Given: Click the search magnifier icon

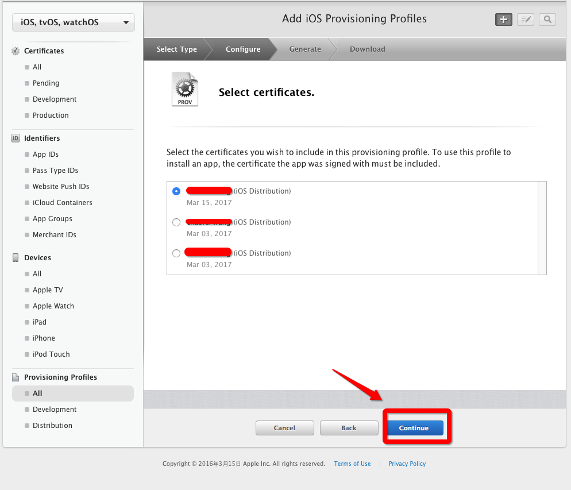Looking at the screenshot, I should [x=547, y=20].
